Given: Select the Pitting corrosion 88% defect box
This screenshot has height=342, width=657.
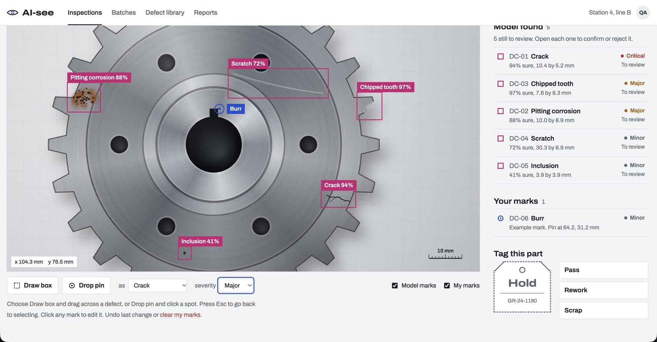Looking at the screenshot, I should [x=84, y=97].
